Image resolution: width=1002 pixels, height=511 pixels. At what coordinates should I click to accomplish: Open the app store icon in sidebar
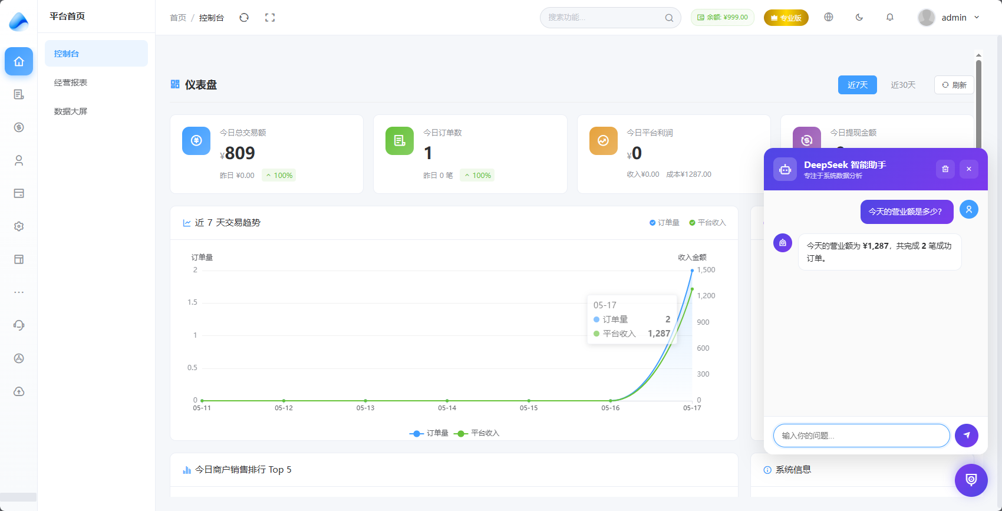pos(19,358)
